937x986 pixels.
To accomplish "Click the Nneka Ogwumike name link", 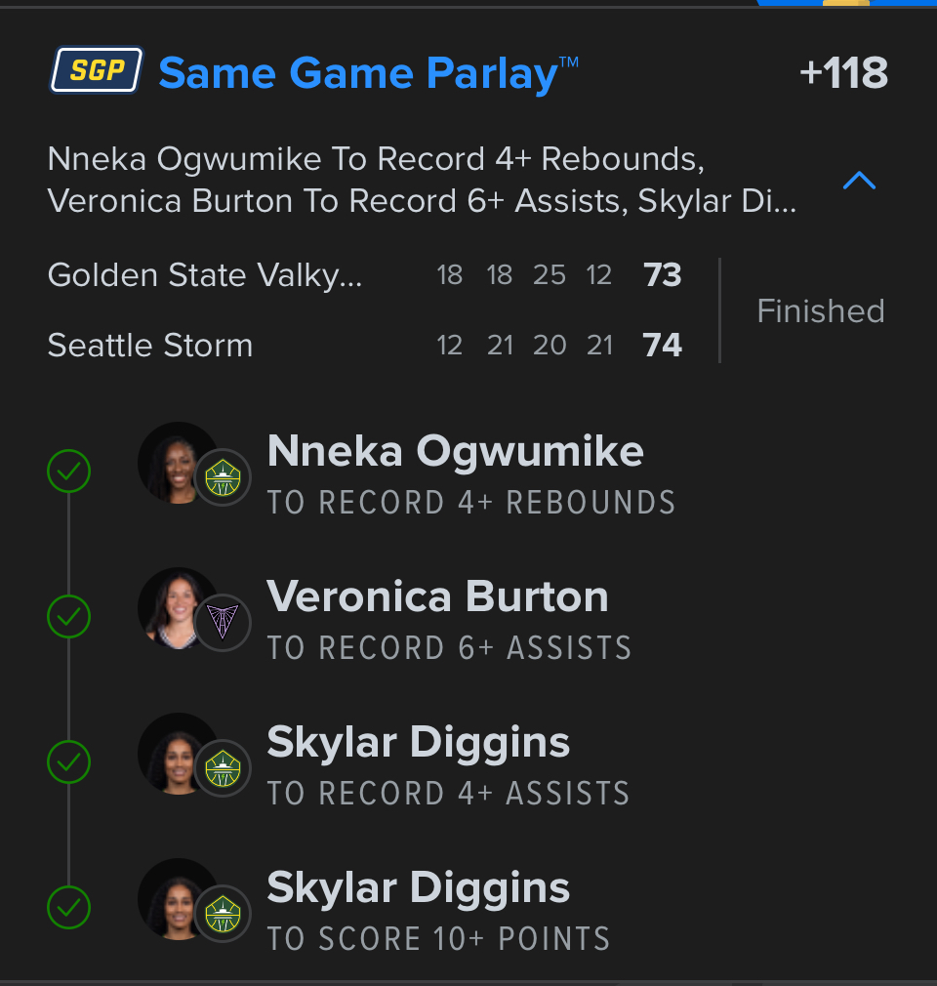I will tap(455, 451).
